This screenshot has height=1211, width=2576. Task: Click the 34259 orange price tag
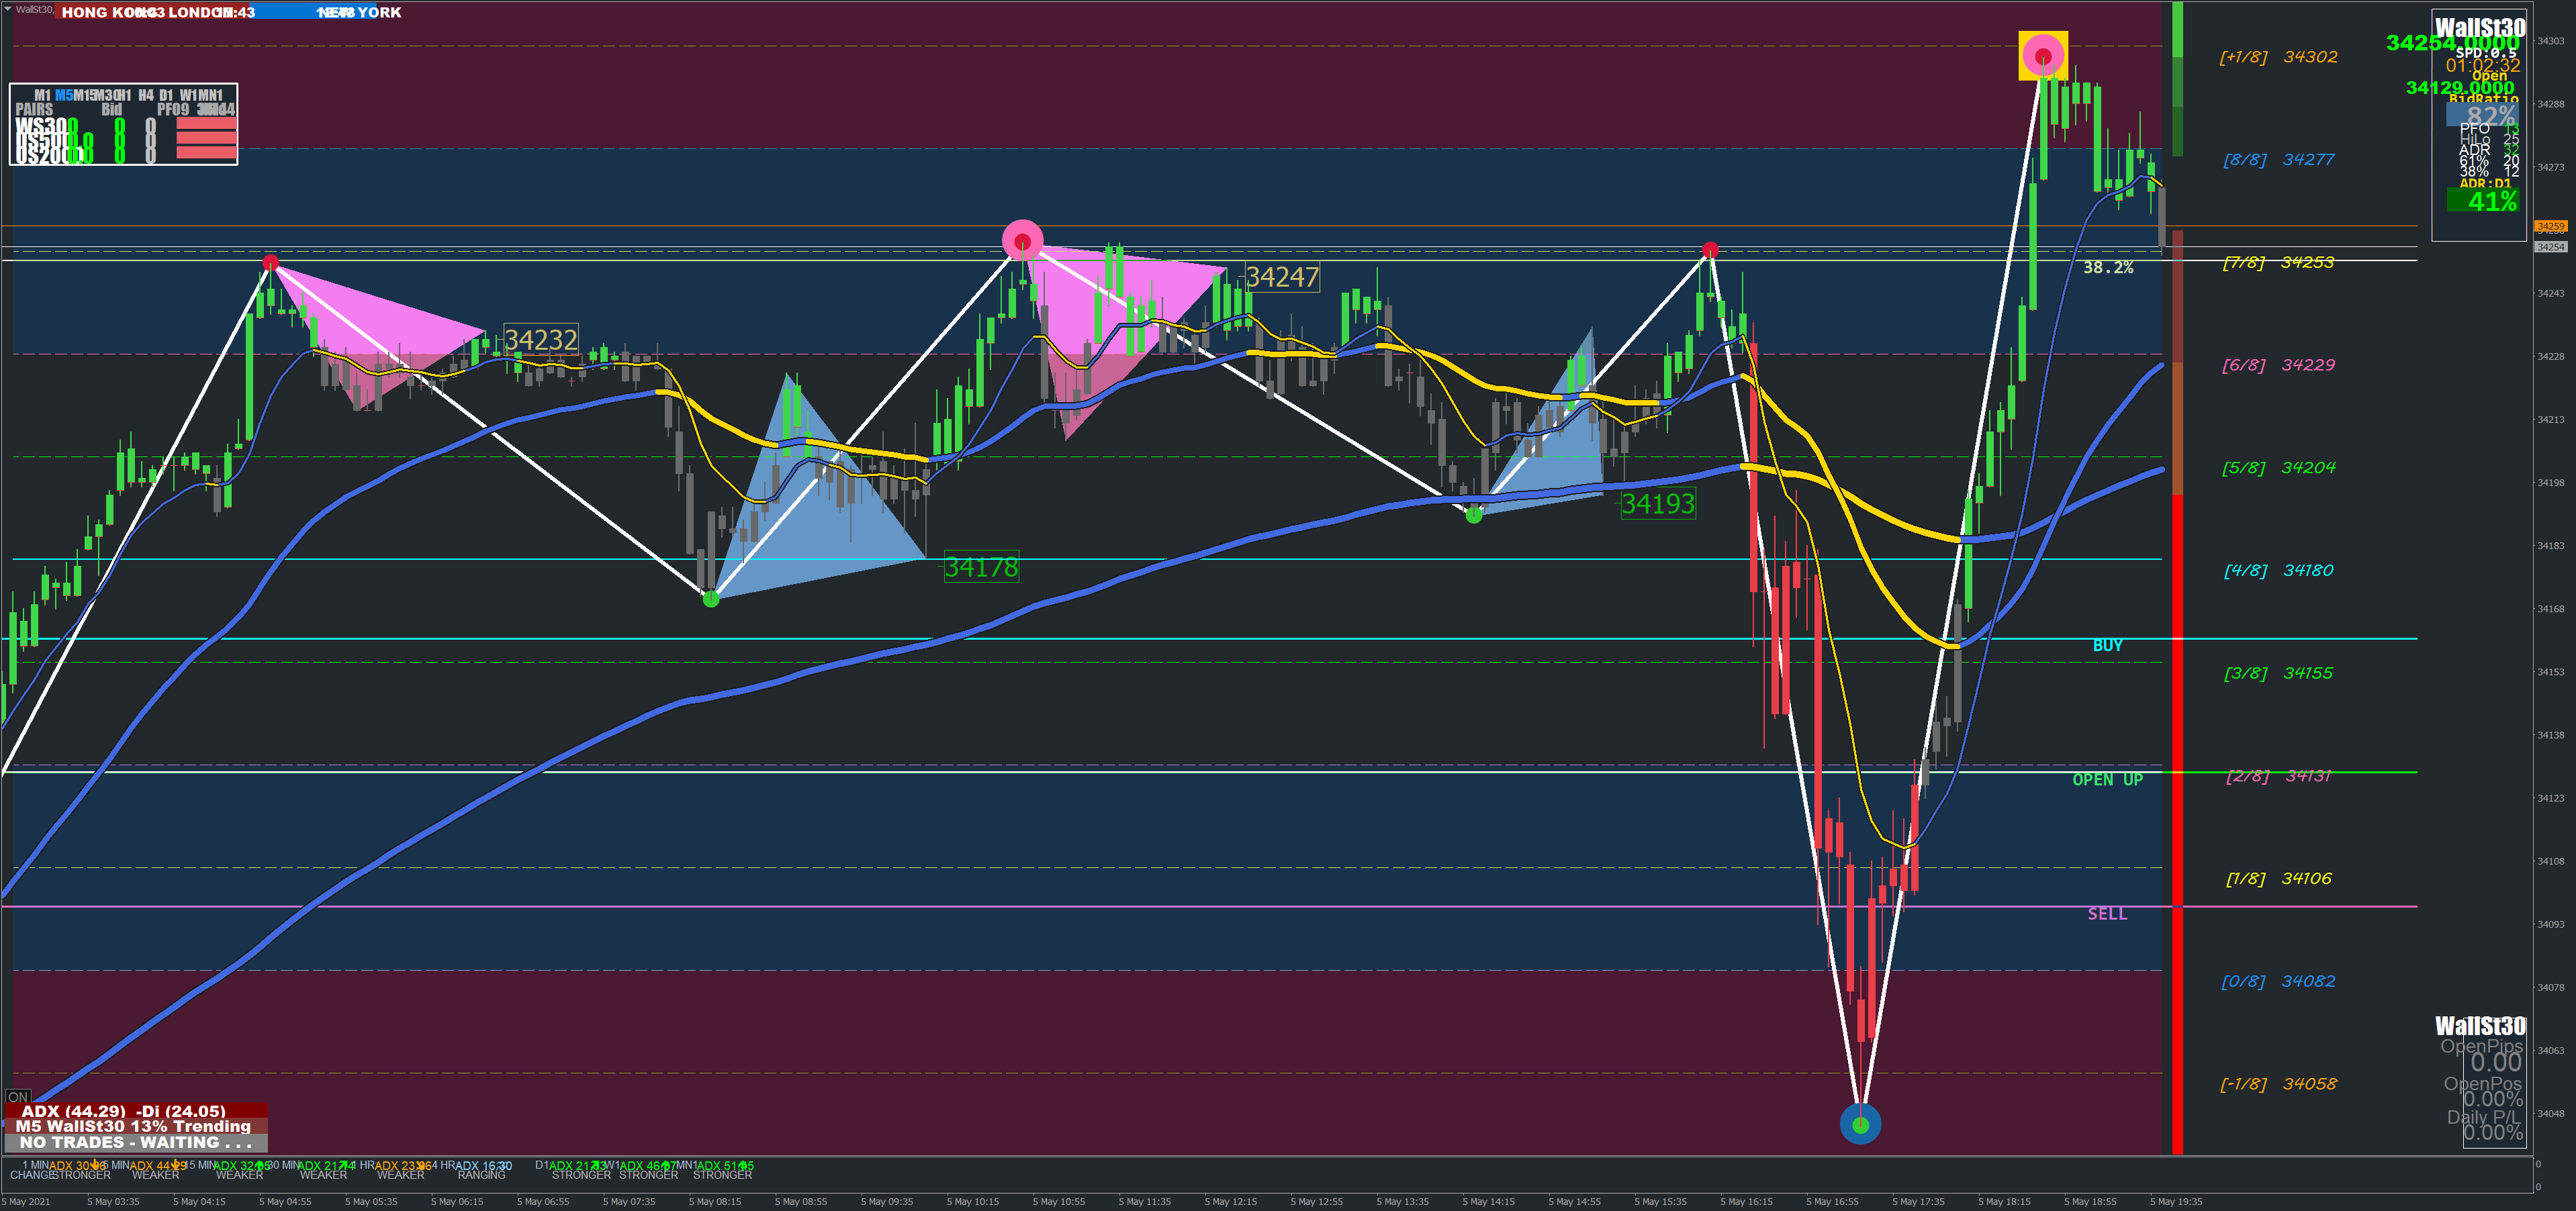coord(2550,227)
